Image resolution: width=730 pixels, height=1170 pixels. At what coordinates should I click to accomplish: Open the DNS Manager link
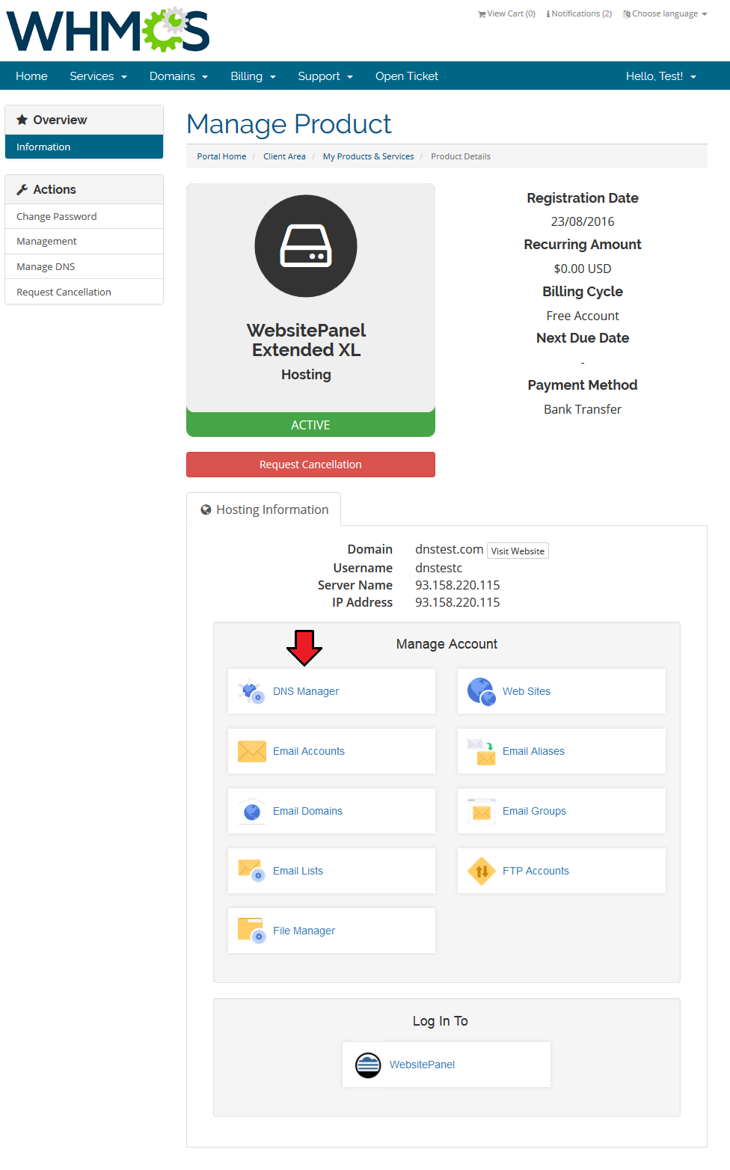306,691
